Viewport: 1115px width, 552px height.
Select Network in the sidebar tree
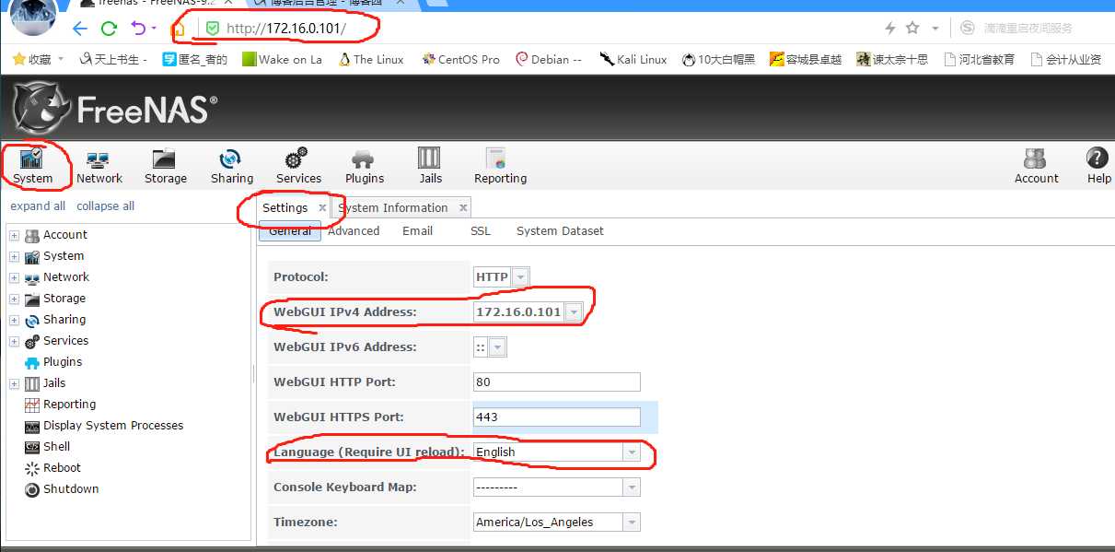click(x=65, y=277)
